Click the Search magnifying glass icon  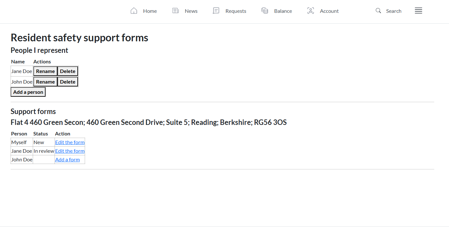coord(378,11)
